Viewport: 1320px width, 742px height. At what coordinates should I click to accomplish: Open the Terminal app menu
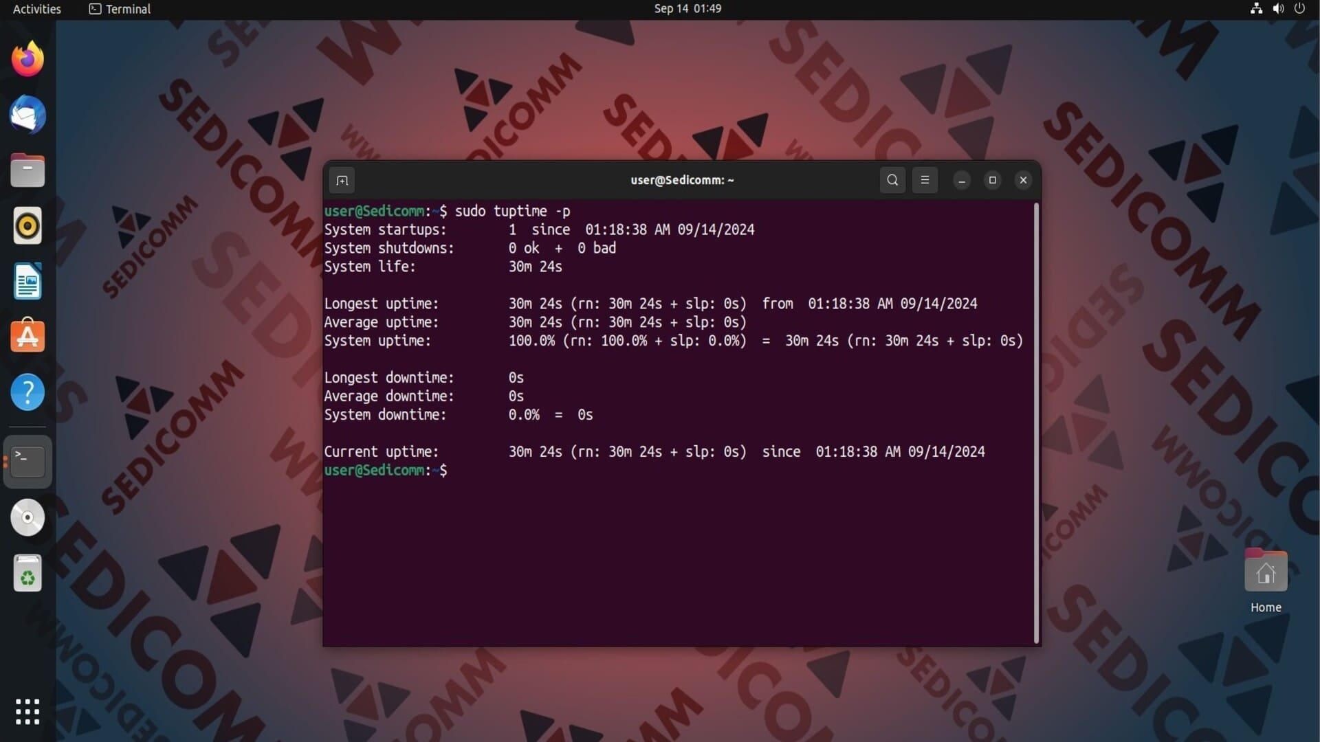tap(120, 9)
